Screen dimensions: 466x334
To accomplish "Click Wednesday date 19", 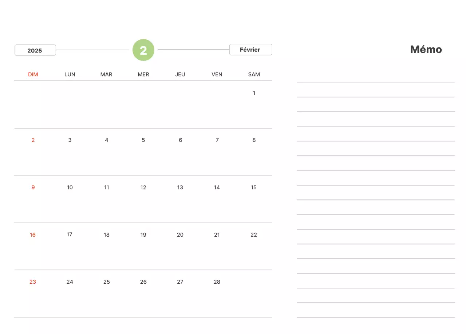I will point(143,235).
